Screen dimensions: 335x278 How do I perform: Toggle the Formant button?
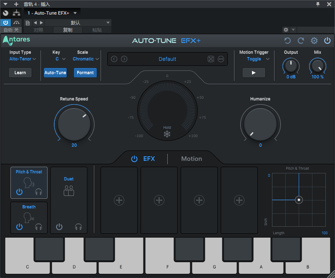click(85, 73)
